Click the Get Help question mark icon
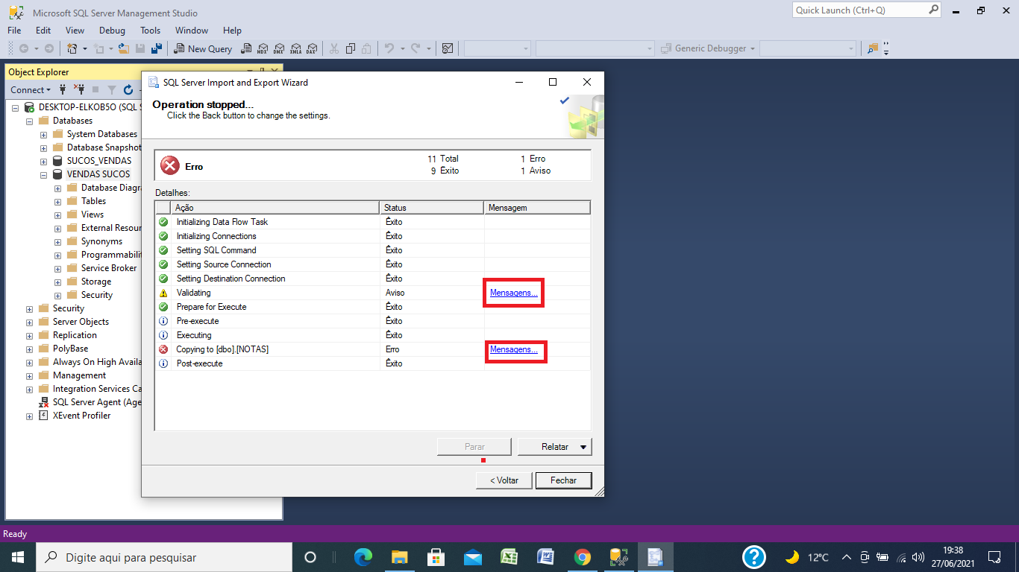This screenshot has height=572, width=1019. pyautogui.click(x=754, y=557)
